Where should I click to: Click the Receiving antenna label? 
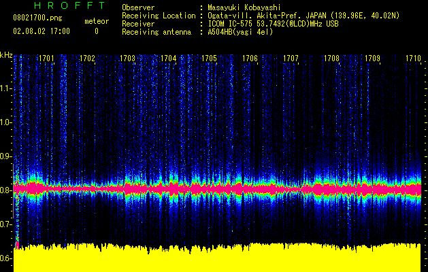157,32
